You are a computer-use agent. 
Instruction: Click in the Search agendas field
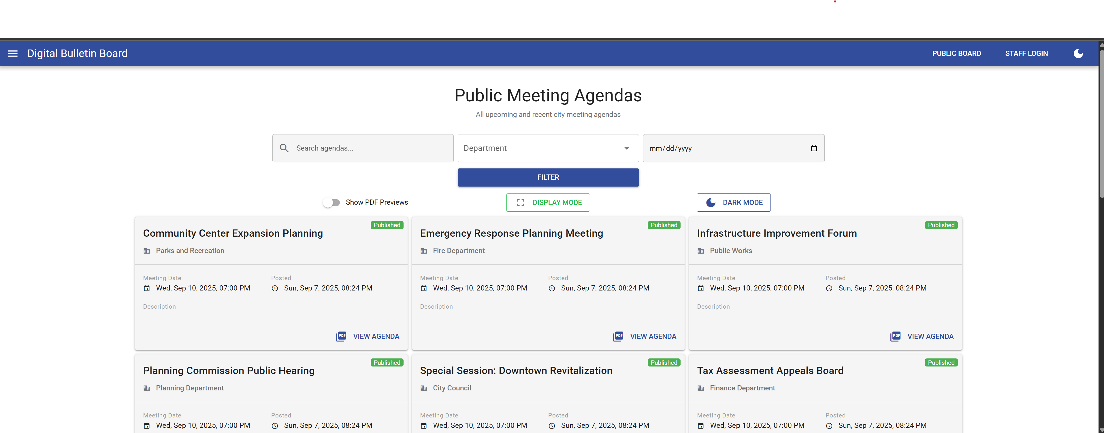pos(369,148)
